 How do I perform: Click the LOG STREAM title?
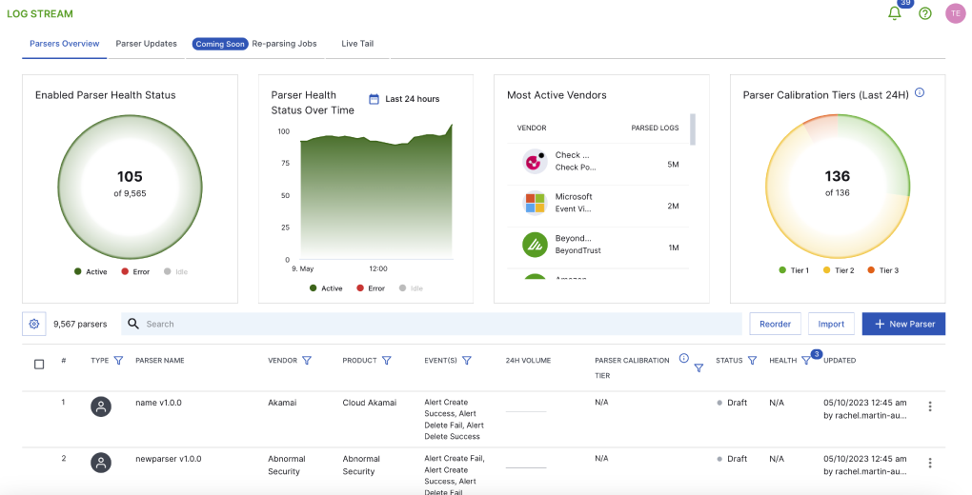click(x=40, y=13)
